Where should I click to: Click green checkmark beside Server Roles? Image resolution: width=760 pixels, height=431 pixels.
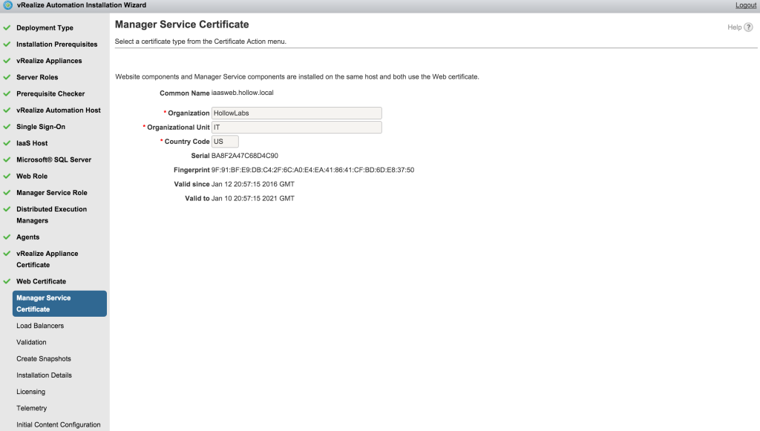pyautogui.click(x=7, y=77)
